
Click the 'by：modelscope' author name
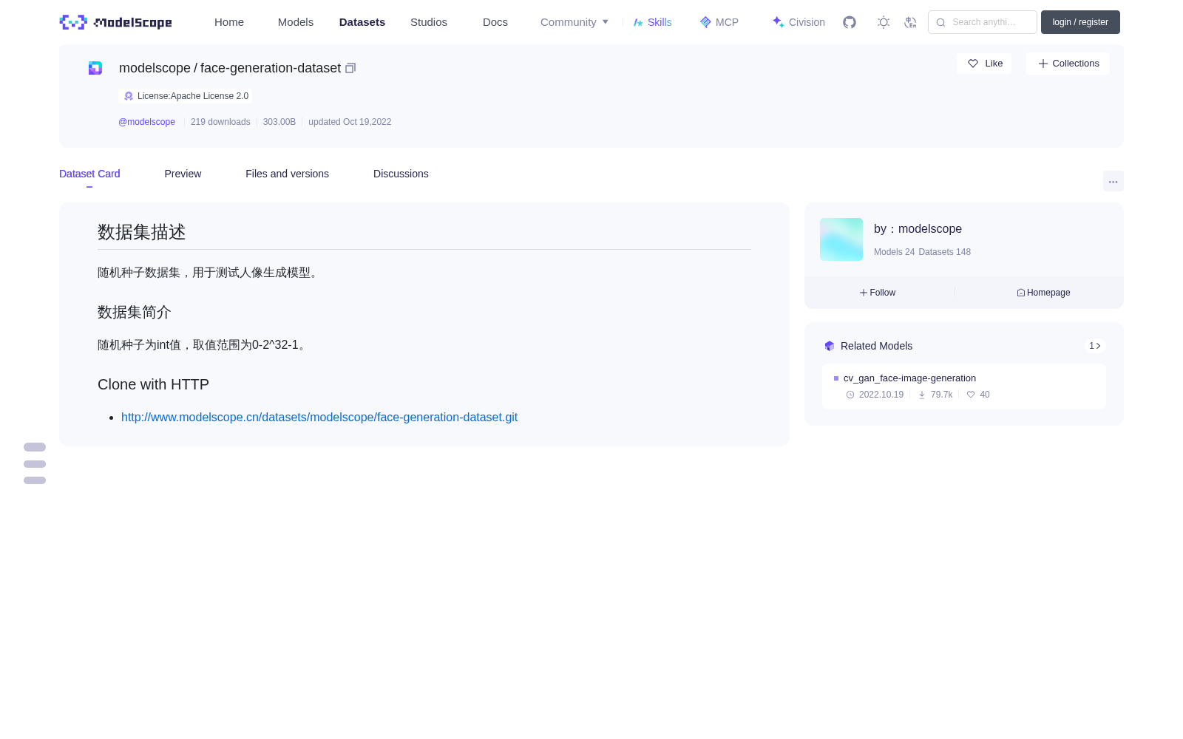click(x=918, y=229)
